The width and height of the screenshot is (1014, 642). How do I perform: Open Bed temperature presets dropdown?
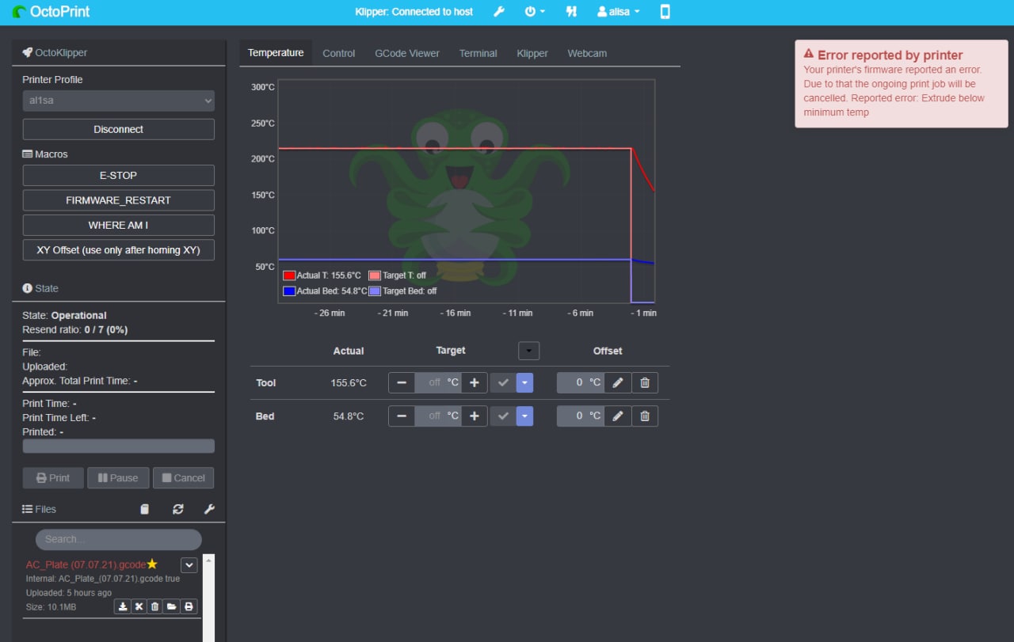pyautogui.click(x=524, y=416)
